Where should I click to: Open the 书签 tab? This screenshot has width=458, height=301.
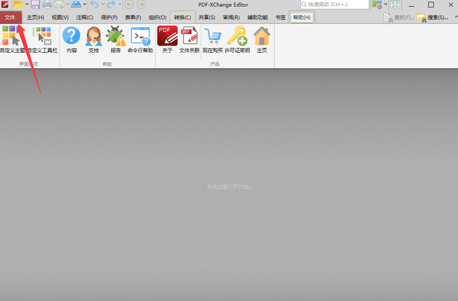pos(280,17)
